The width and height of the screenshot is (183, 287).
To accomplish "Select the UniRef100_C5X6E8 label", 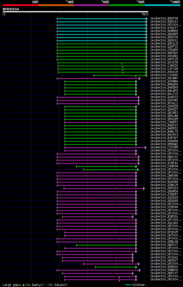I will 164,50.
